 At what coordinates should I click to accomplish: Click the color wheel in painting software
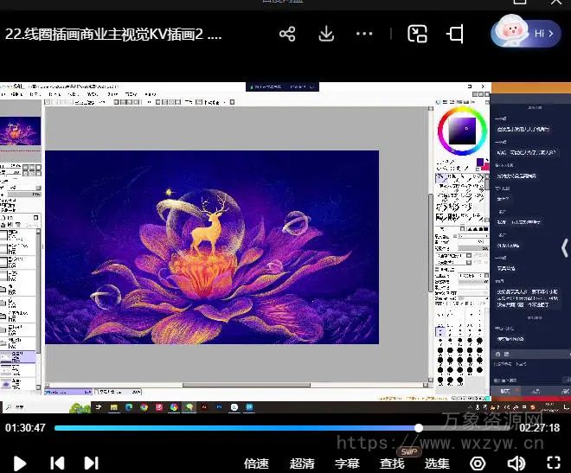(462, 131)
